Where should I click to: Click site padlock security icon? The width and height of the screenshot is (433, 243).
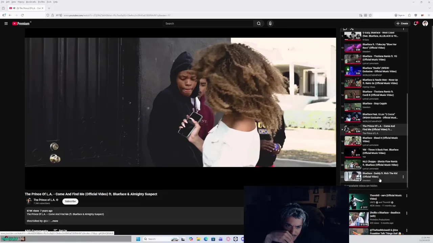click(x=52, y=15)
